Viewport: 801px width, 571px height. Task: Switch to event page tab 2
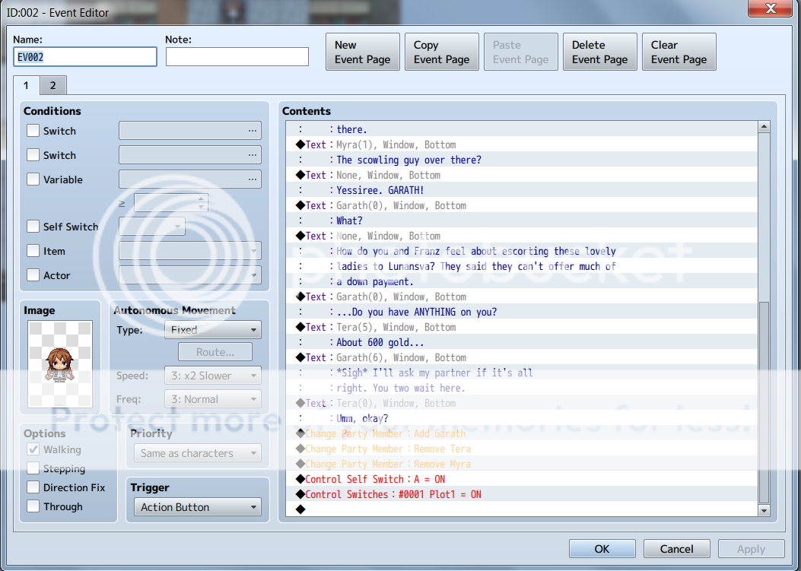coord(52,85)
